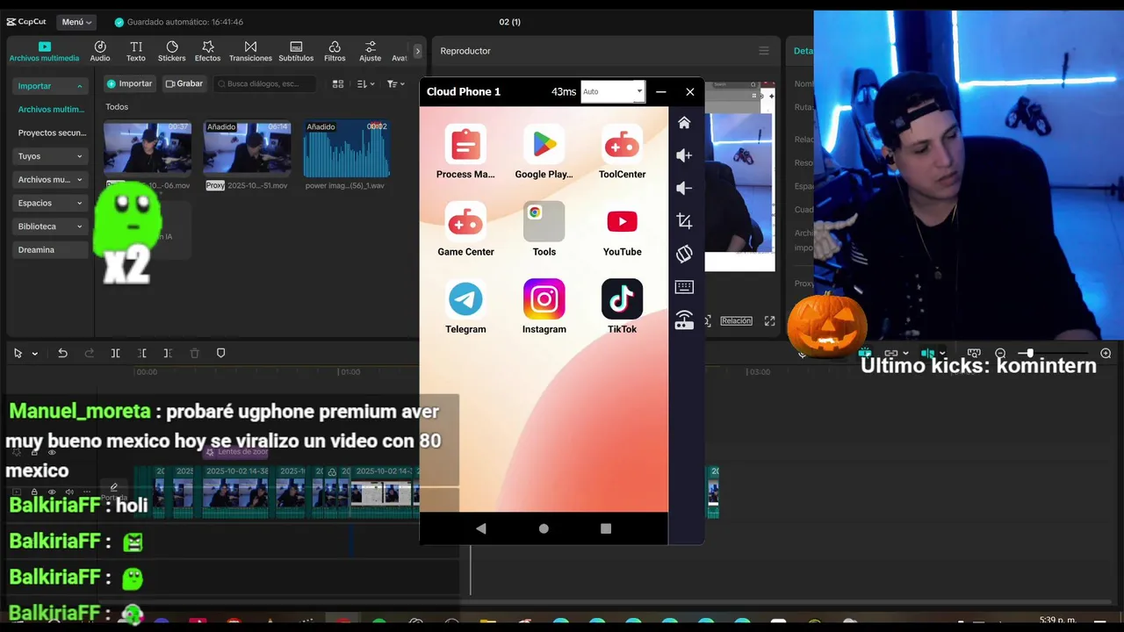Click the Cloud Phone rotate screen icon
Viewport: 1124px width, 632px height.
(684, 254)
